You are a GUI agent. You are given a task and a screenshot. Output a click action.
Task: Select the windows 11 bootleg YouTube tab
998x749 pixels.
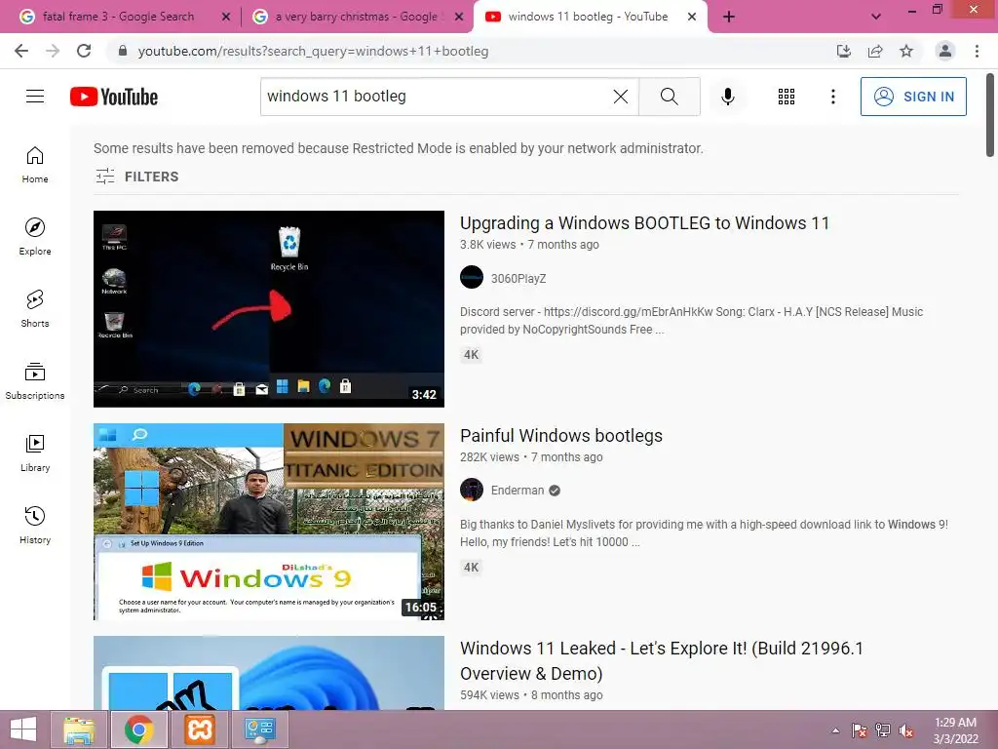click(588, 17)
